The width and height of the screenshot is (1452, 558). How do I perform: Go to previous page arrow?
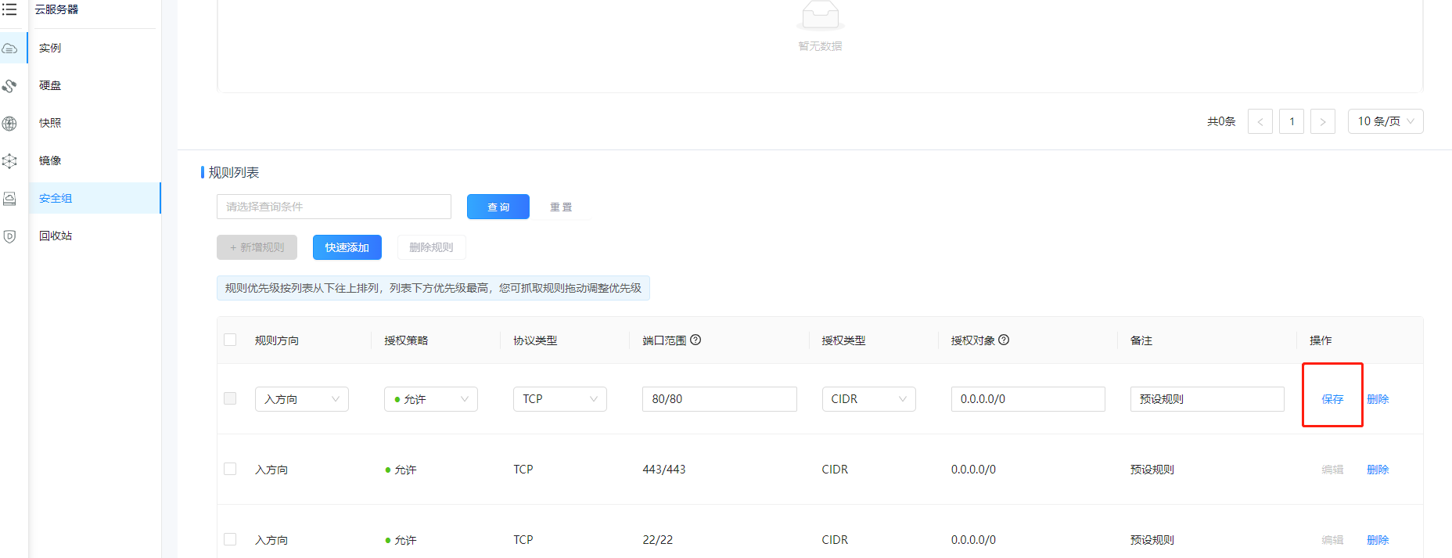[x=1260, y=121]
